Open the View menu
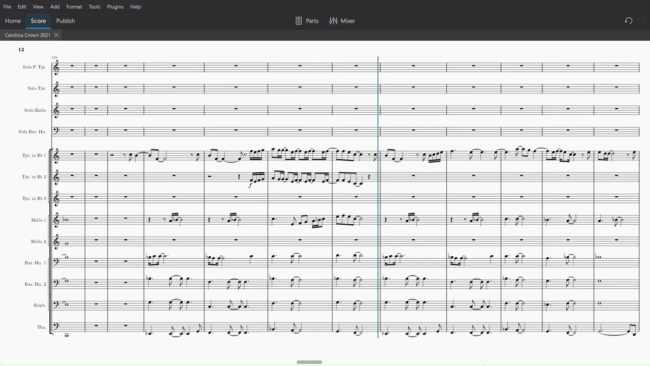650x366 pixels. pyautogui.click(x=38, y=7)
